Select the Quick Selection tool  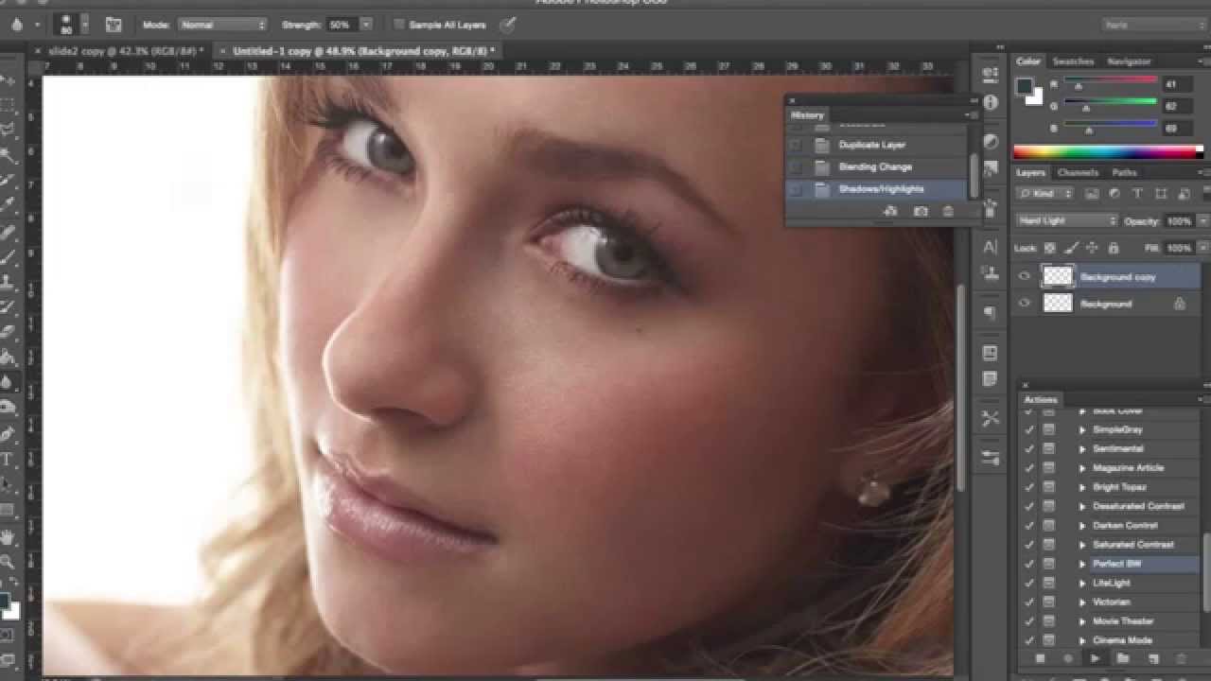click(8, 155)
